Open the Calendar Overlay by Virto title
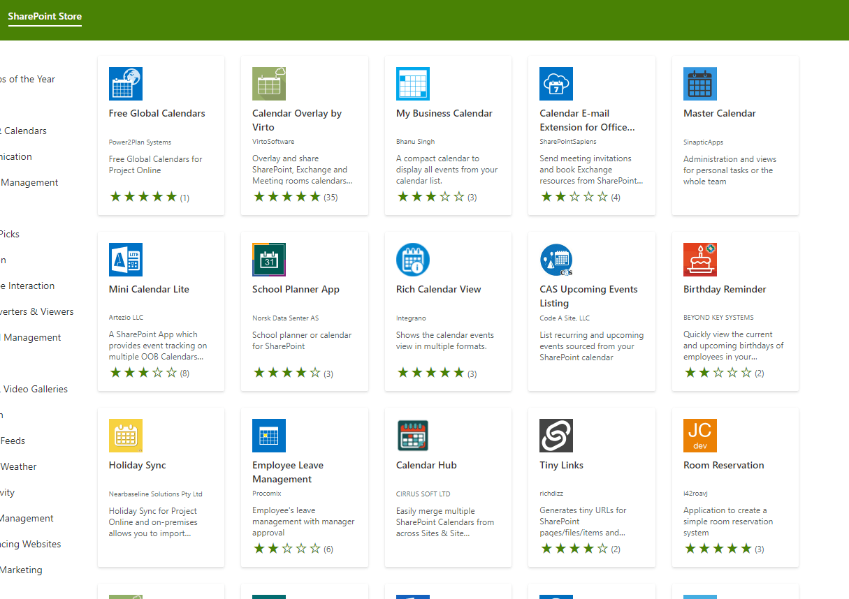 (297, 120)
